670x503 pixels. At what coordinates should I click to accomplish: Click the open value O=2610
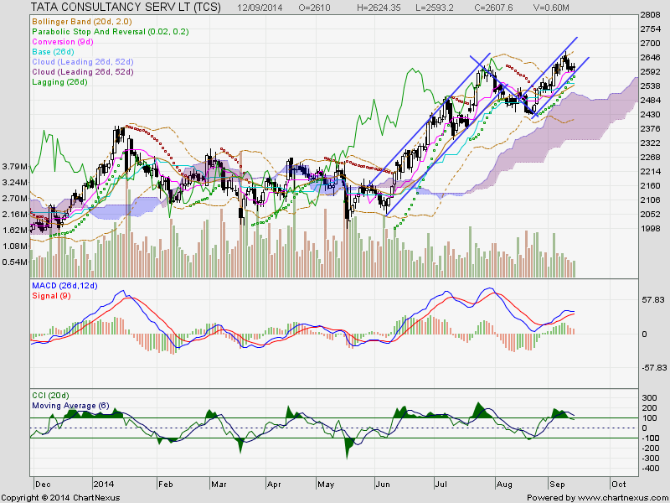(314, 8)
